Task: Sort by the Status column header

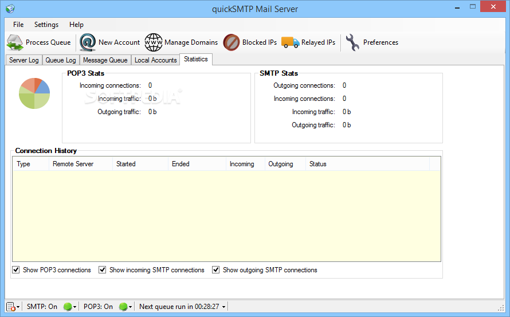Action: pyautogui.click(x=367, y=164)
